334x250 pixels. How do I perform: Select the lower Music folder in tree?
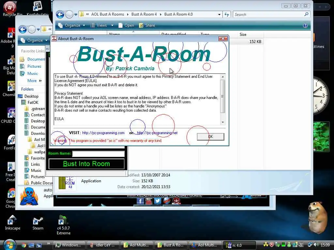[x=36, y=171]
